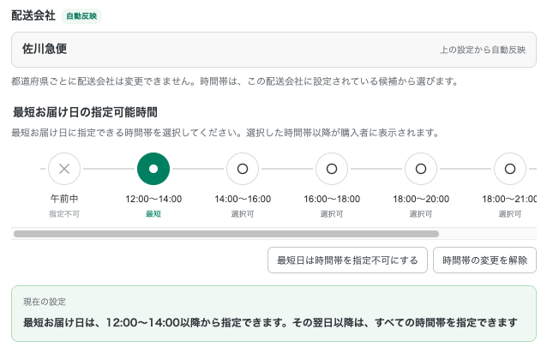Click the 配送会社 heading
547x353 pixels.
pyautogui.click(x=33, y=15)
